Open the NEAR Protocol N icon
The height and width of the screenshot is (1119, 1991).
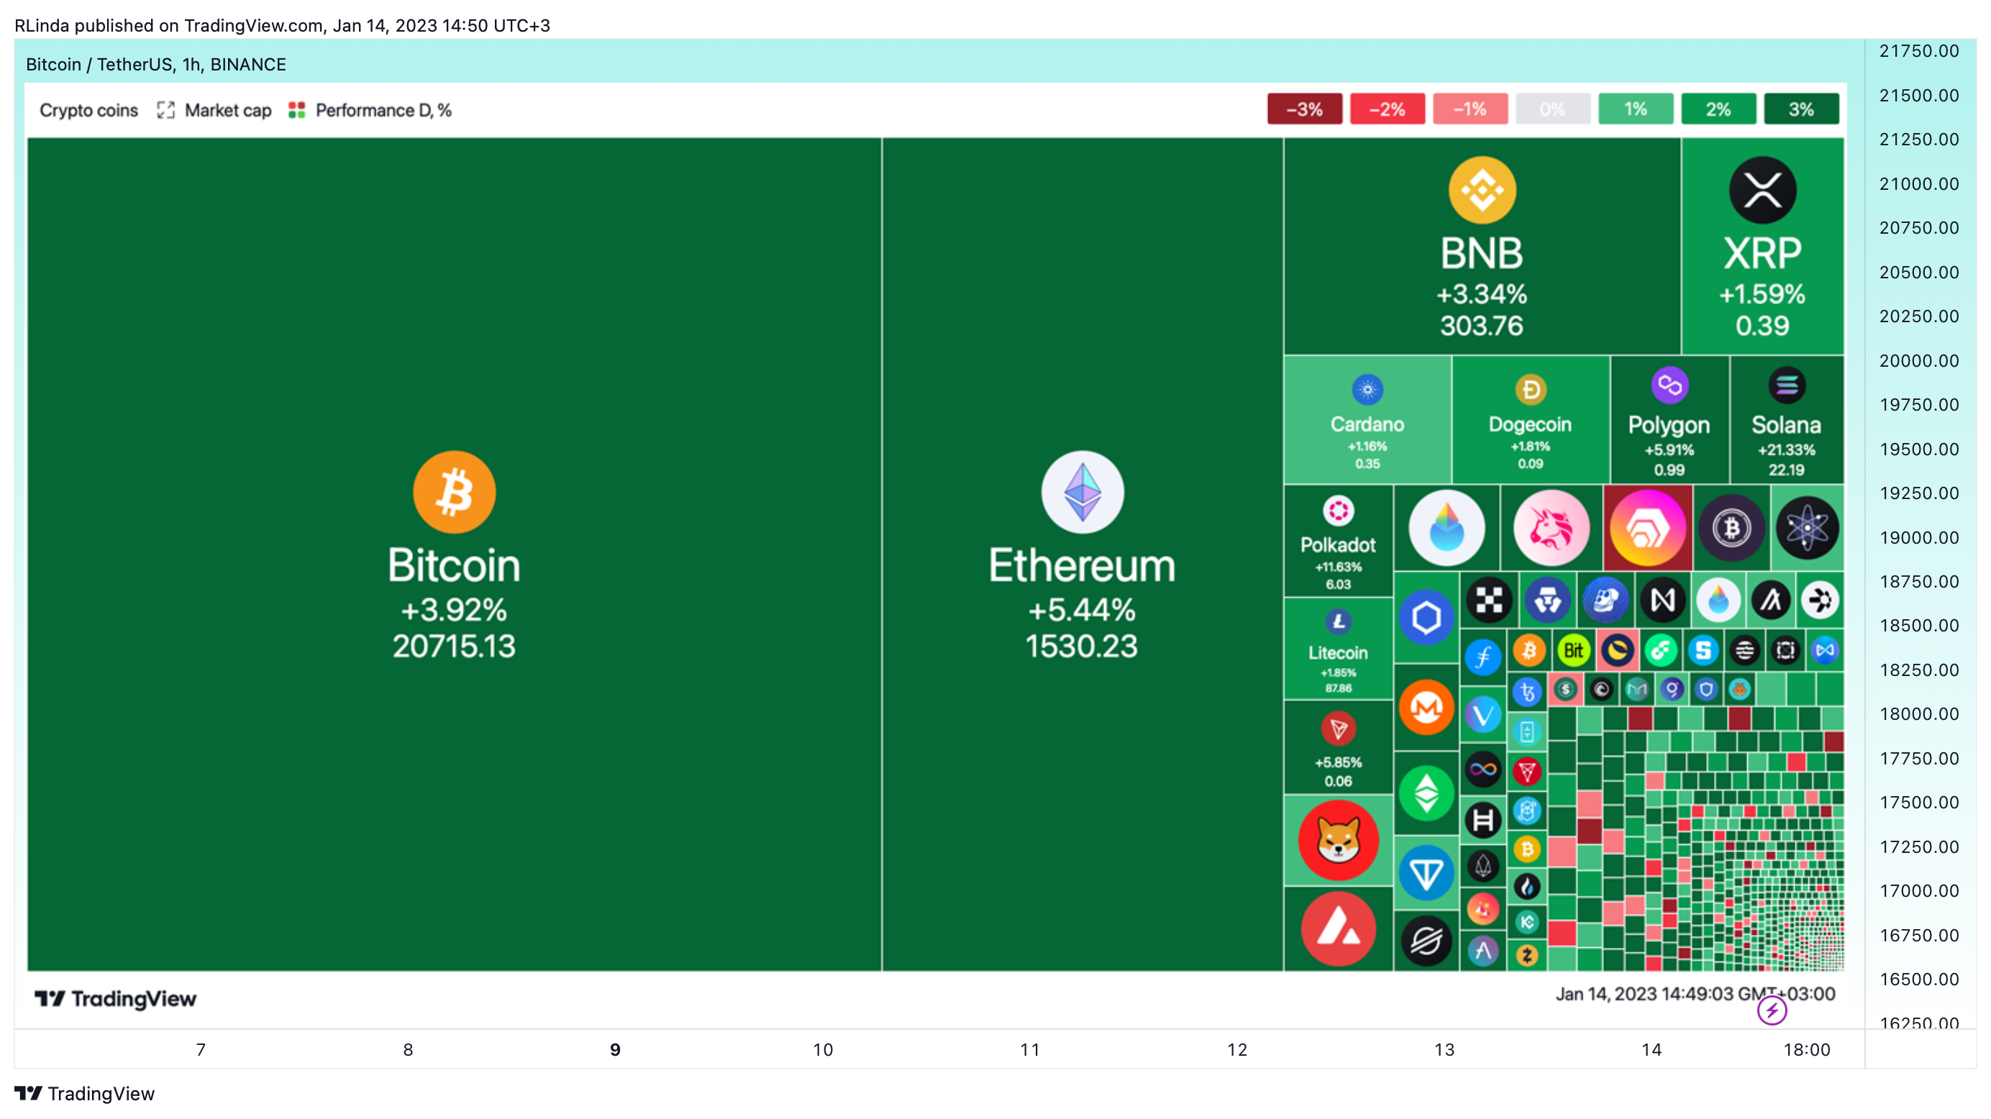point(1662,600)
